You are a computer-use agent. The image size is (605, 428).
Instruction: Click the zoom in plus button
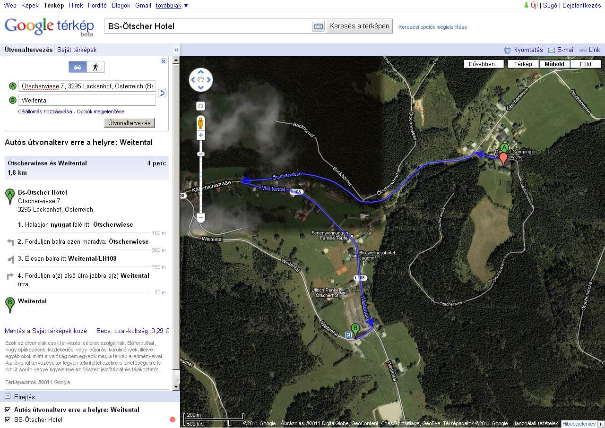(201, 136)
